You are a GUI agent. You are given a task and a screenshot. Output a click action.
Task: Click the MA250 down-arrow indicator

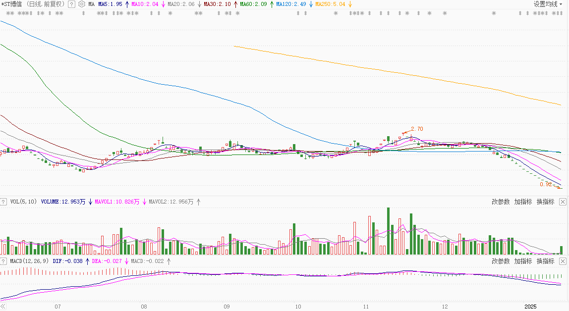[x=350, y=4]
